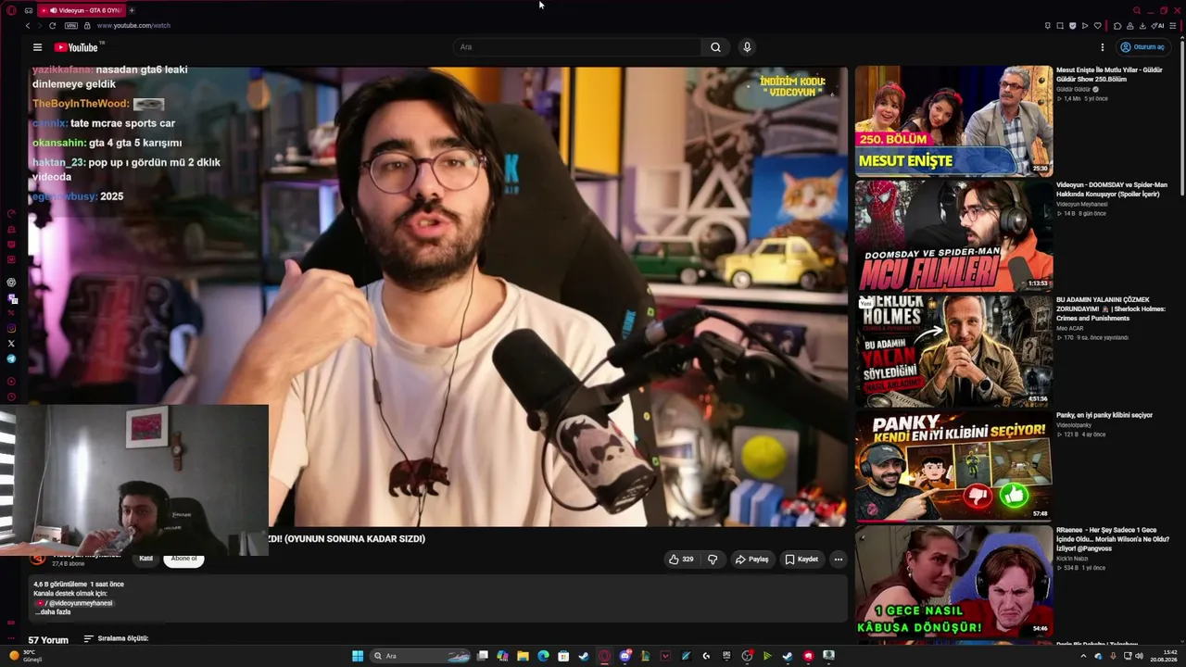
Task: Click the 'Paylaş' share button
Action: [x=752, y=560]
